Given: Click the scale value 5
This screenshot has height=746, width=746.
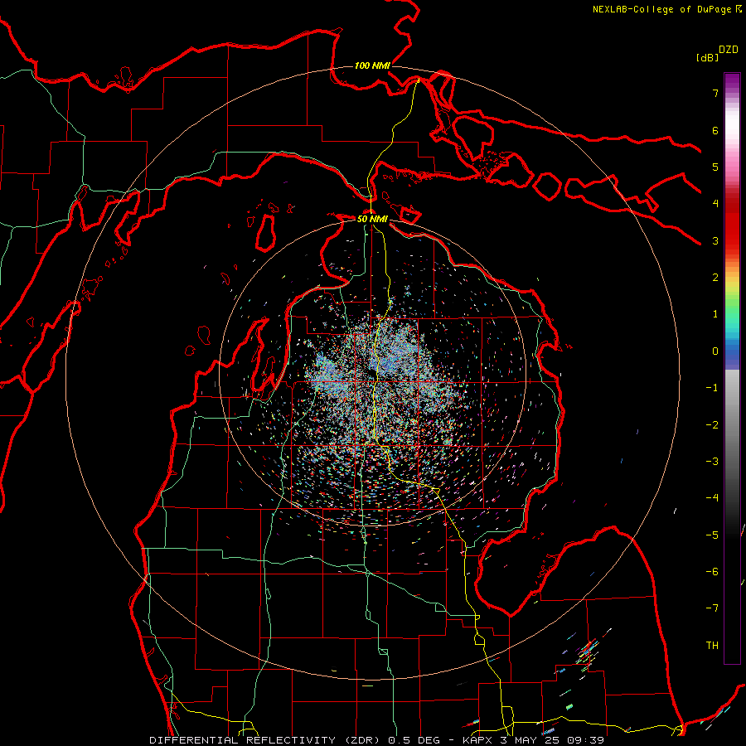Looking at the screenshot, I should [x=715, y=167].
